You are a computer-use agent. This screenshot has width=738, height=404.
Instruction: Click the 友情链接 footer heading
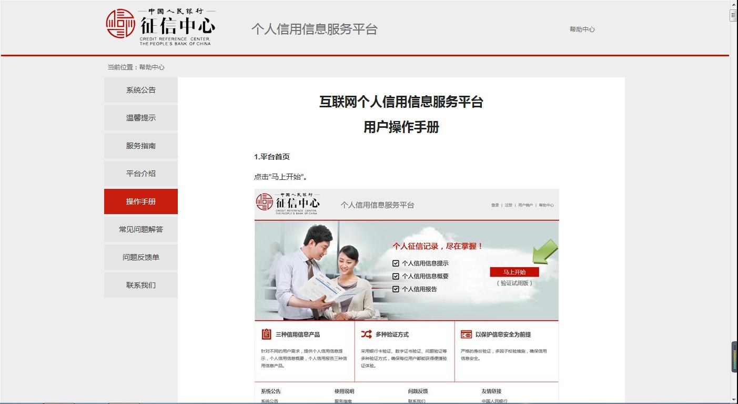click(x=491, y=391)
